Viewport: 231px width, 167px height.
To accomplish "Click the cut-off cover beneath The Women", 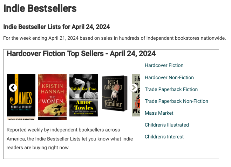I will tap(52, 119).
